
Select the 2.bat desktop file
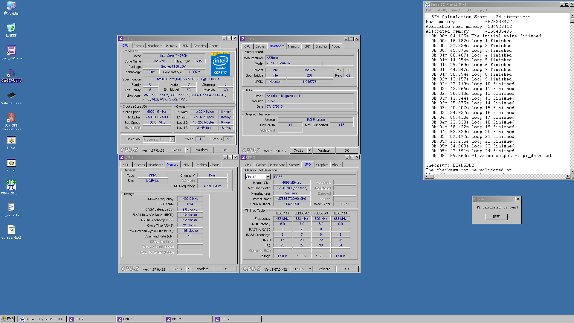(11, 165)
